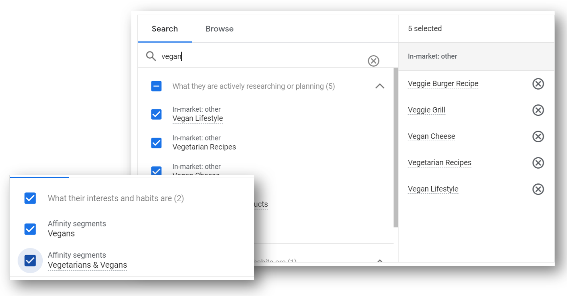Open the Veggie Grill segment link

pyautogui.click(x=426, y=110)
